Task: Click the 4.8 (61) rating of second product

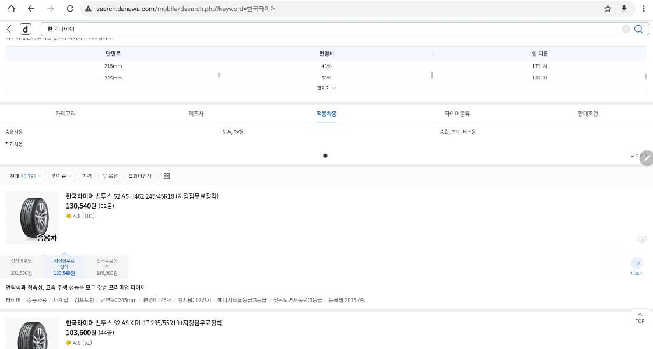Action: [79, 343]
